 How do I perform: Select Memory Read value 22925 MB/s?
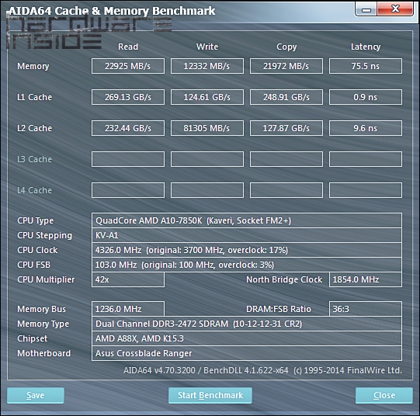pos(128,66)
